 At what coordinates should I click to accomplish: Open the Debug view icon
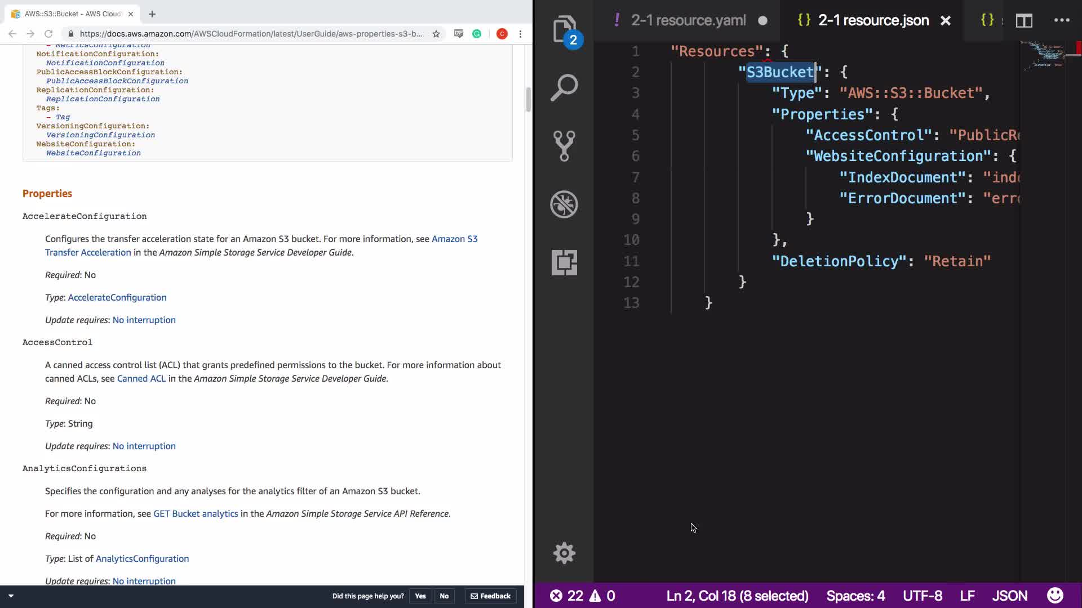click(x=564, y=204)
